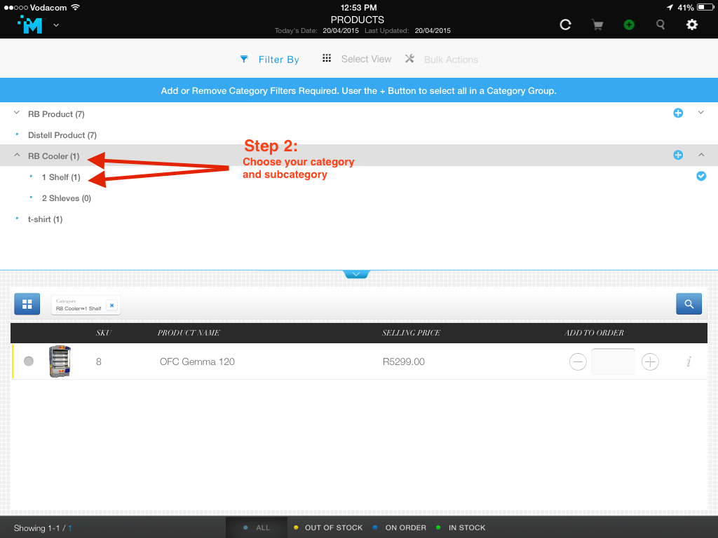Tap the Filter By funnel icon

244,59
